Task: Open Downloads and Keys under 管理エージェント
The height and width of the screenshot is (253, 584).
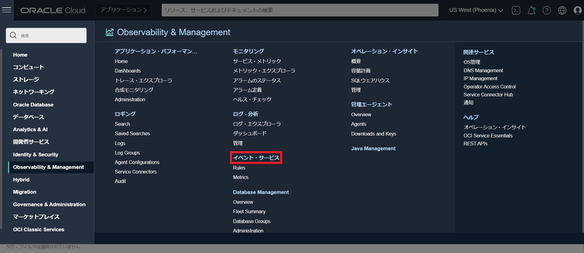Action: point(373,134)
